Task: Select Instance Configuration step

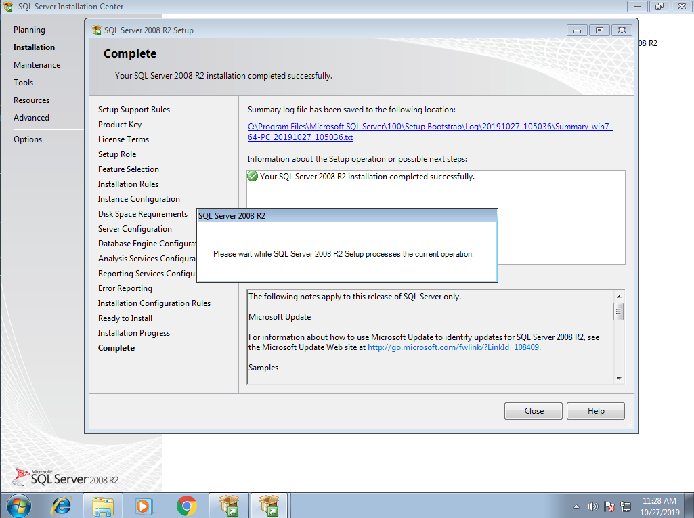Action: click(139, 199)
